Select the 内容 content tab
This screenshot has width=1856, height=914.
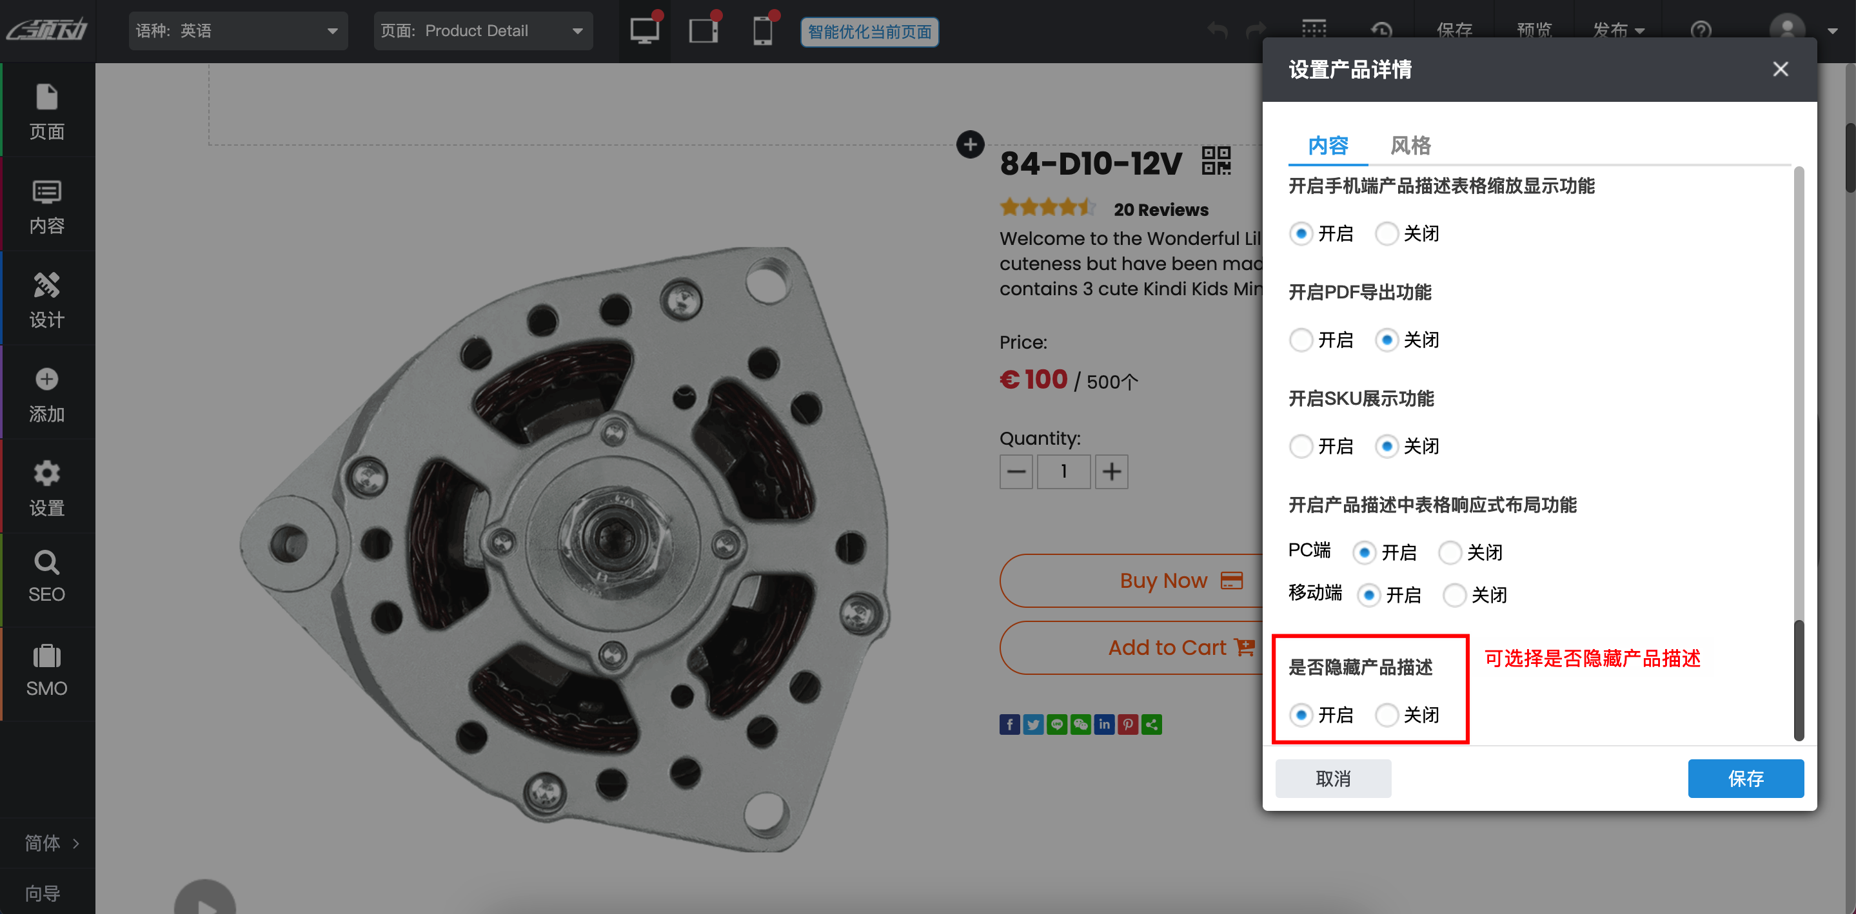tap(1327, 146)
